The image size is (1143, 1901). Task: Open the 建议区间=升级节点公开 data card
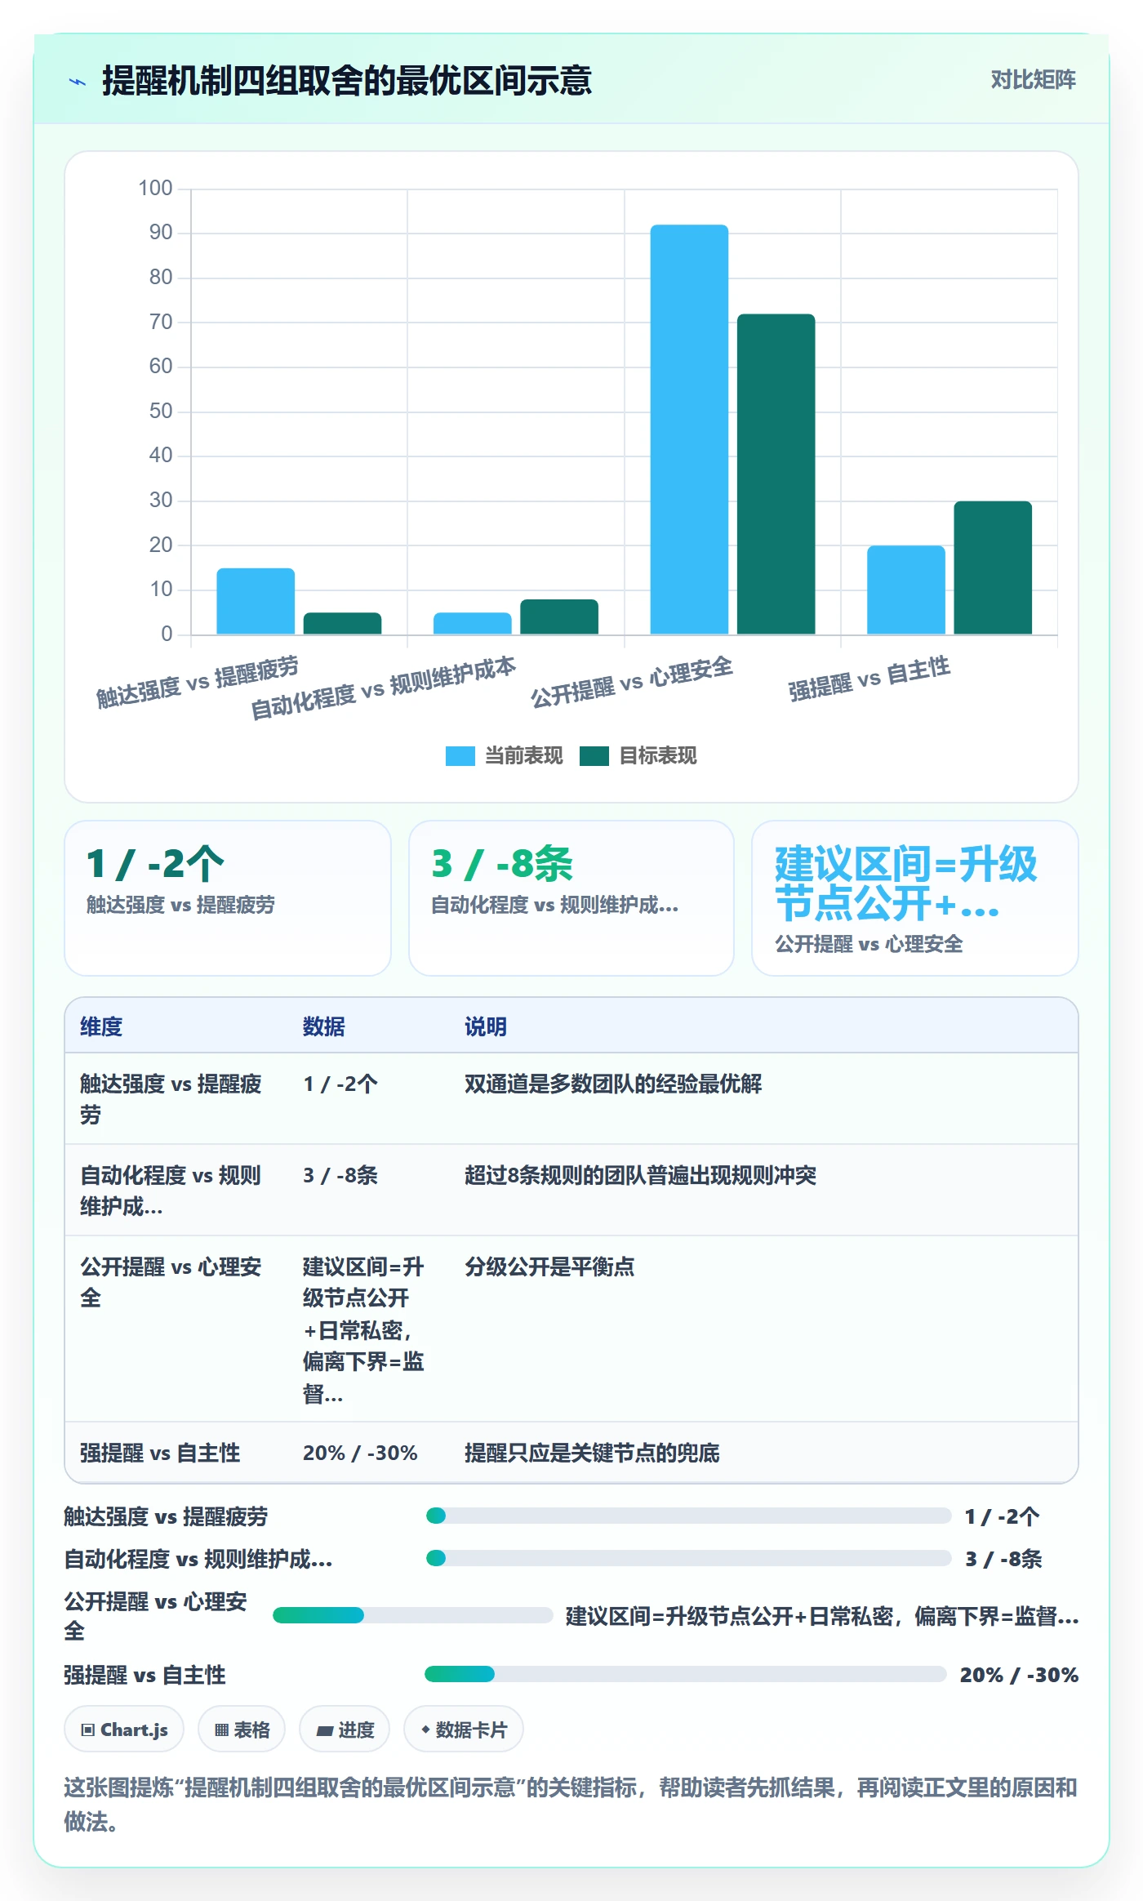click(915, 898)
